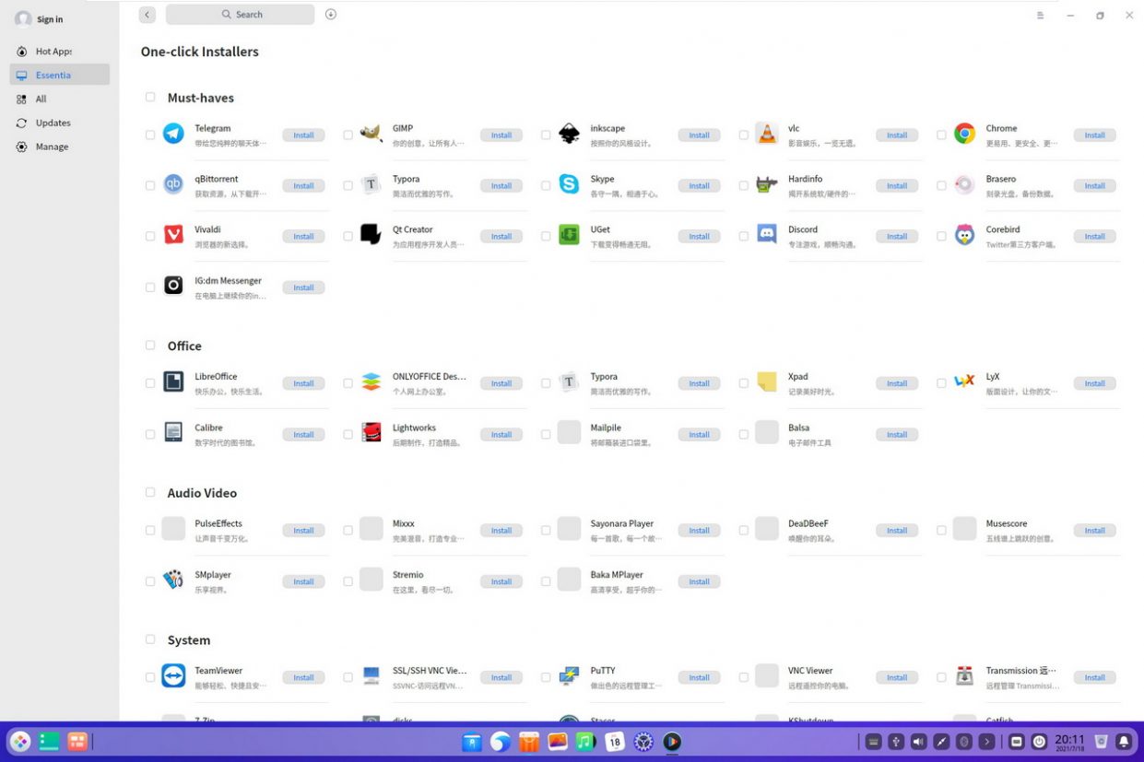Check the box next to LibreOffice
Image resolution: width=1144 pixels, height=762 pixels.
150,383
